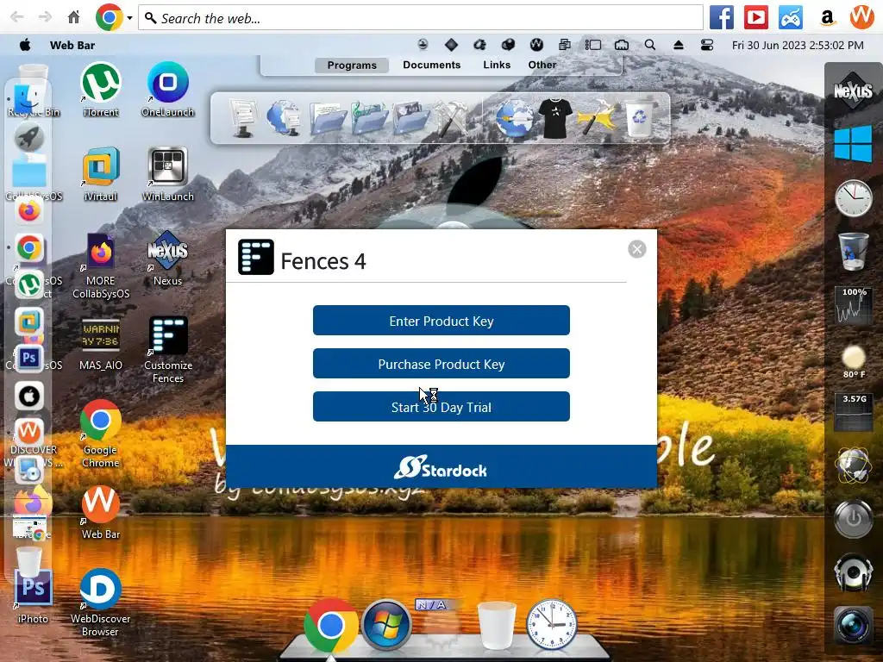Viewport: 883px width, 662px height.
Task: Click the Stardock logo banner
Action: pos(441,466)
